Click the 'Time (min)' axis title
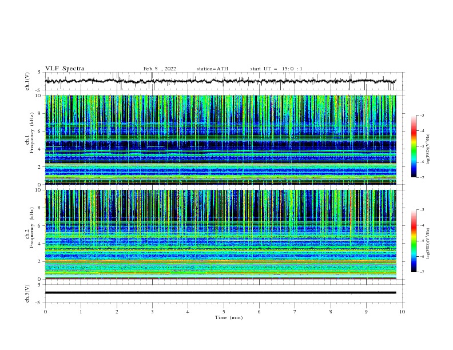Viewport: 453px width, 350px height. click(x=229, y=317)
